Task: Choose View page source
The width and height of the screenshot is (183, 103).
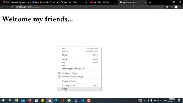Action: [x=79, y=86]
